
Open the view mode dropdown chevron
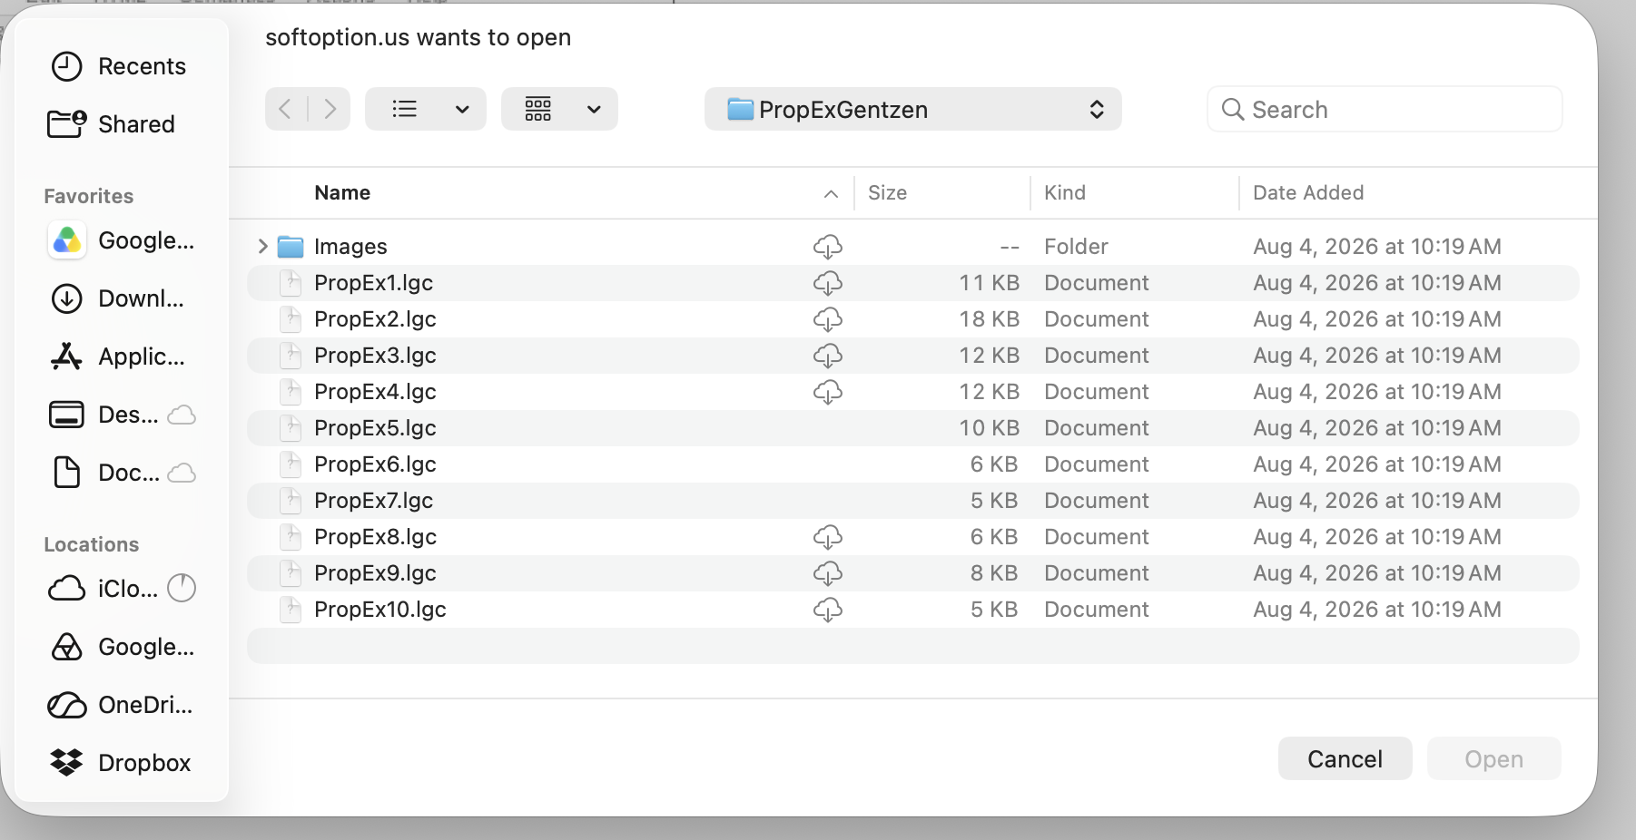point(462,110)
